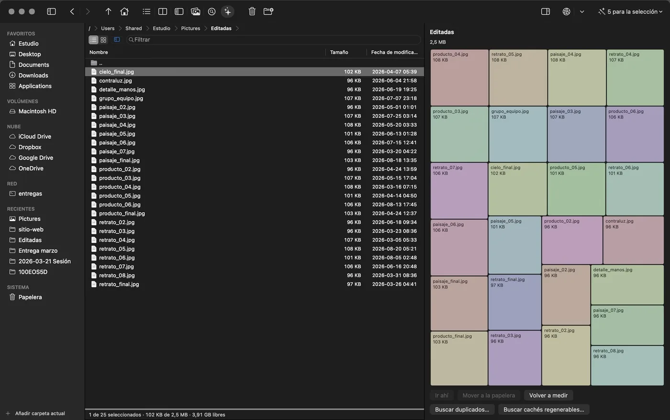Click the Estudio breadcrumb segment
670x420 pixels.
(x=161, y=28)
